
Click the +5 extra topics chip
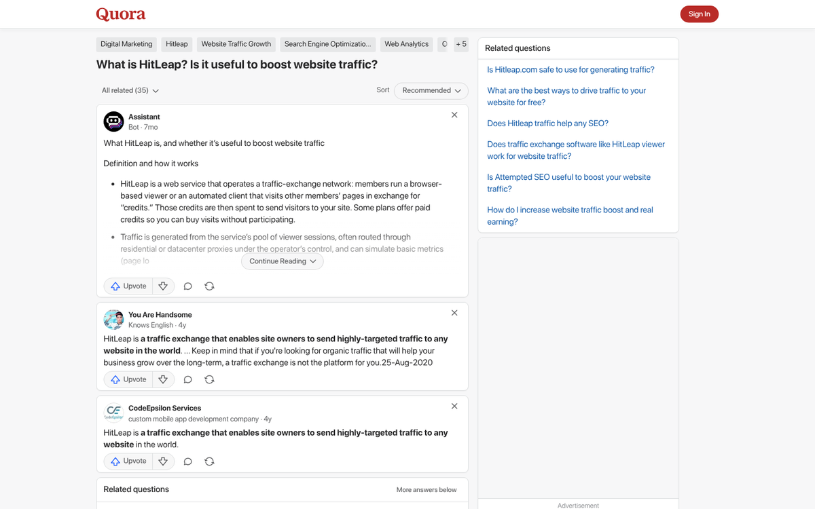[461, 43]
